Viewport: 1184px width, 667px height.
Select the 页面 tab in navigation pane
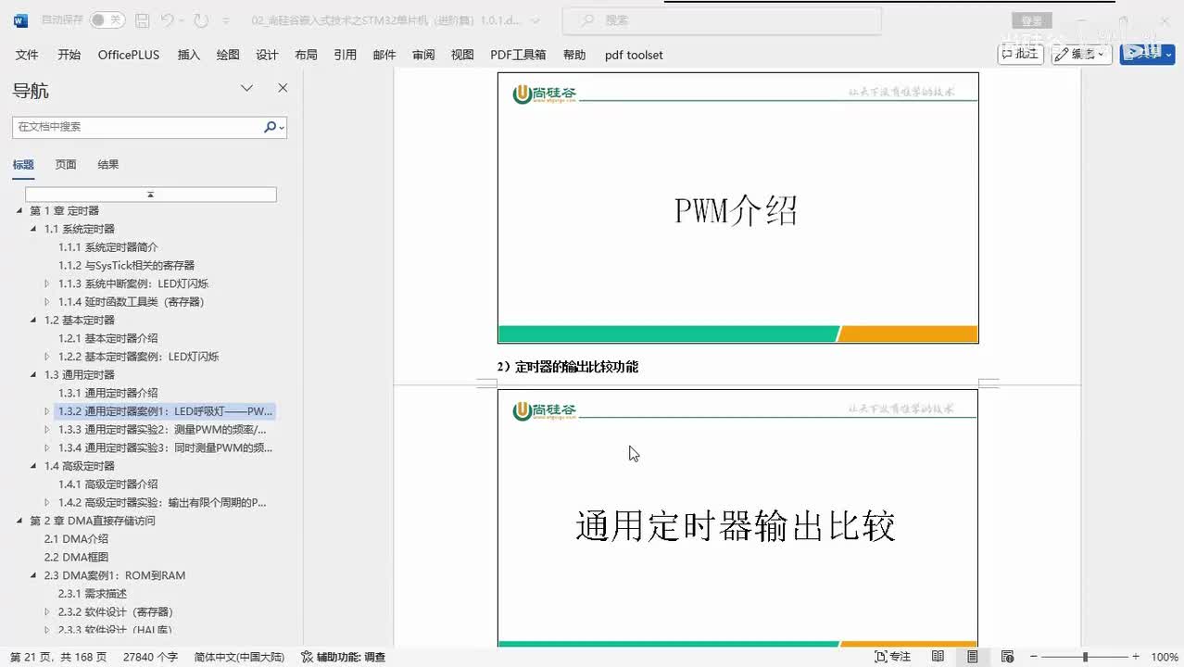coord(66,165)
